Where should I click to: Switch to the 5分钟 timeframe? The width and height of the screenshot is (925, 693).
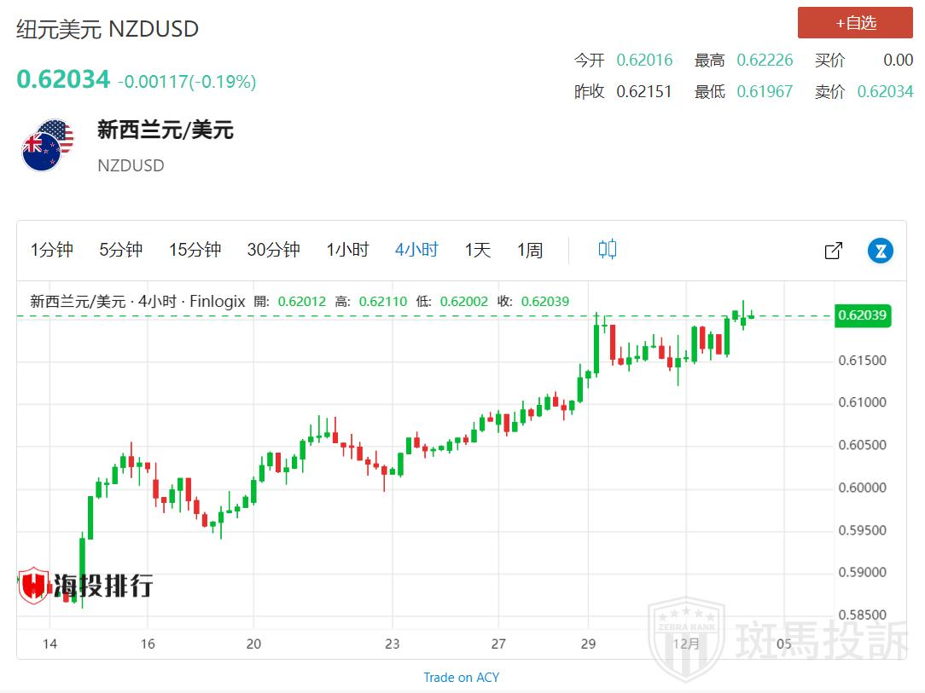121,250
